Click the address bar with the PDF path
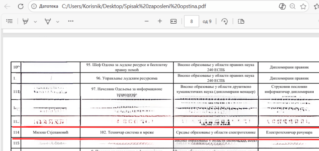Viewport: 319px width, 151px height. 143,6
